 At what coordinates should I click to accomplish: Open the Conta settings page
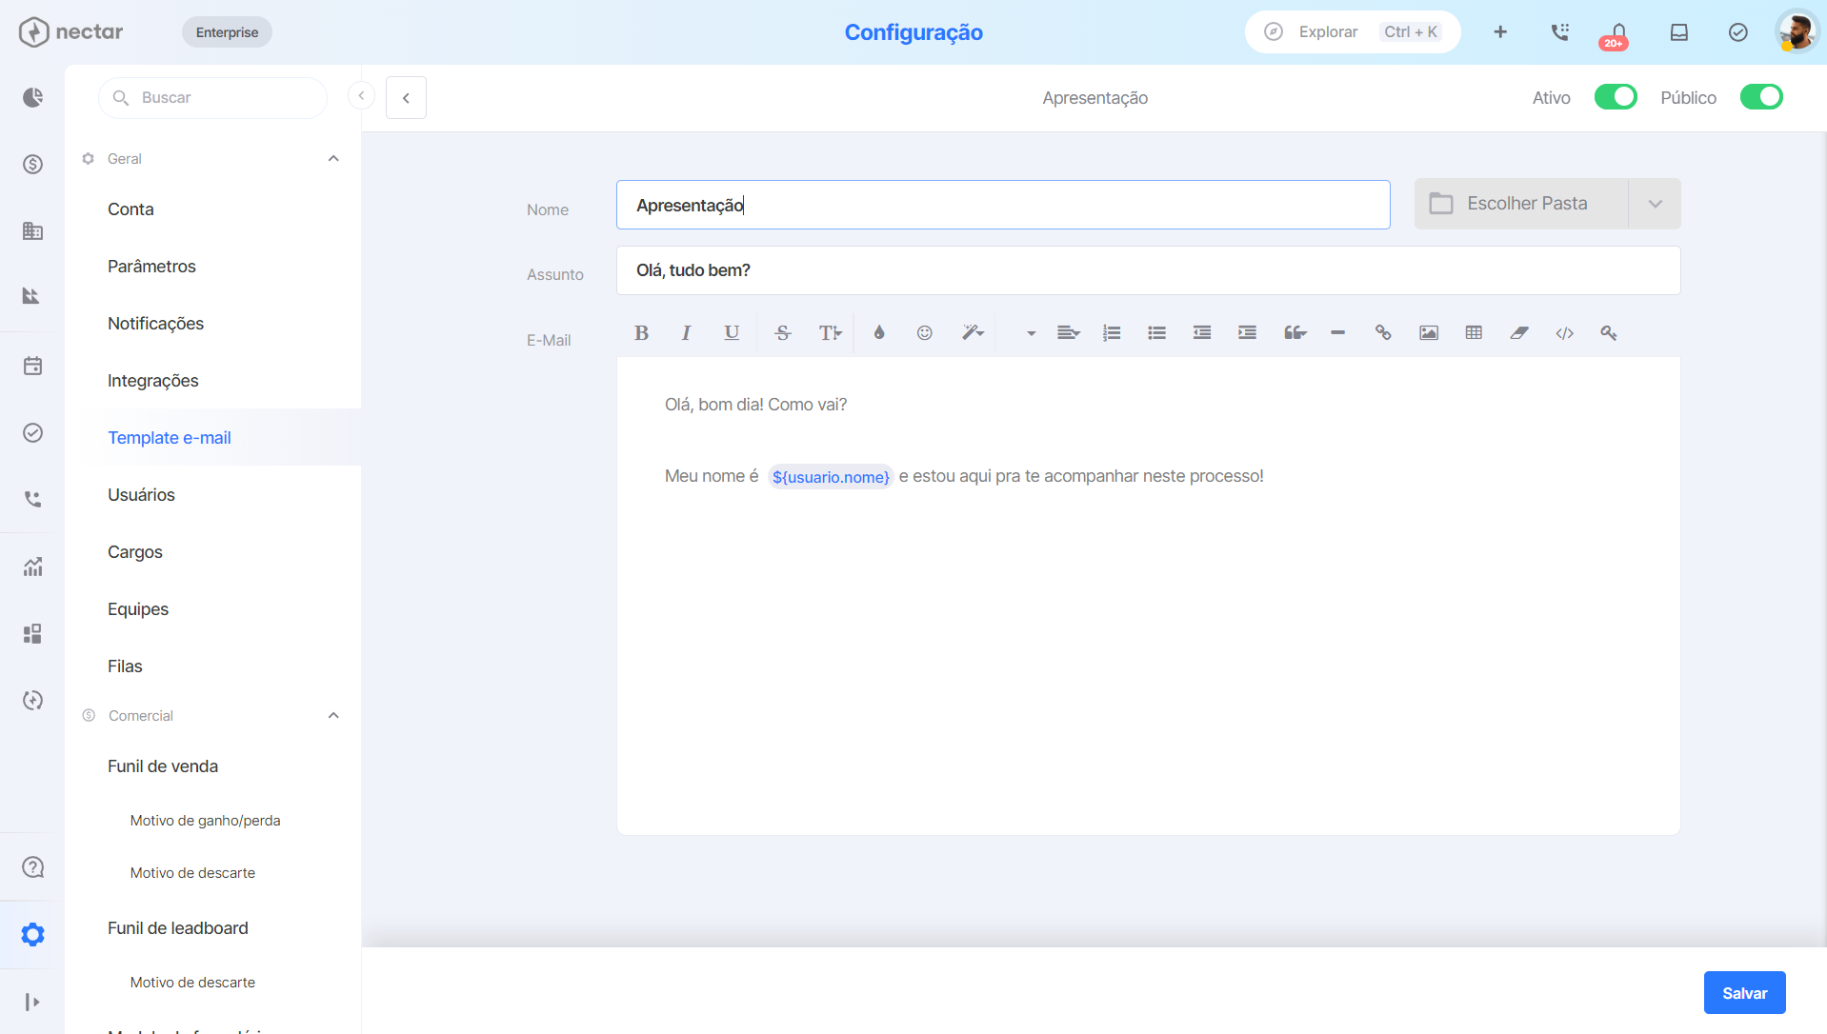(x=130, y=209)
